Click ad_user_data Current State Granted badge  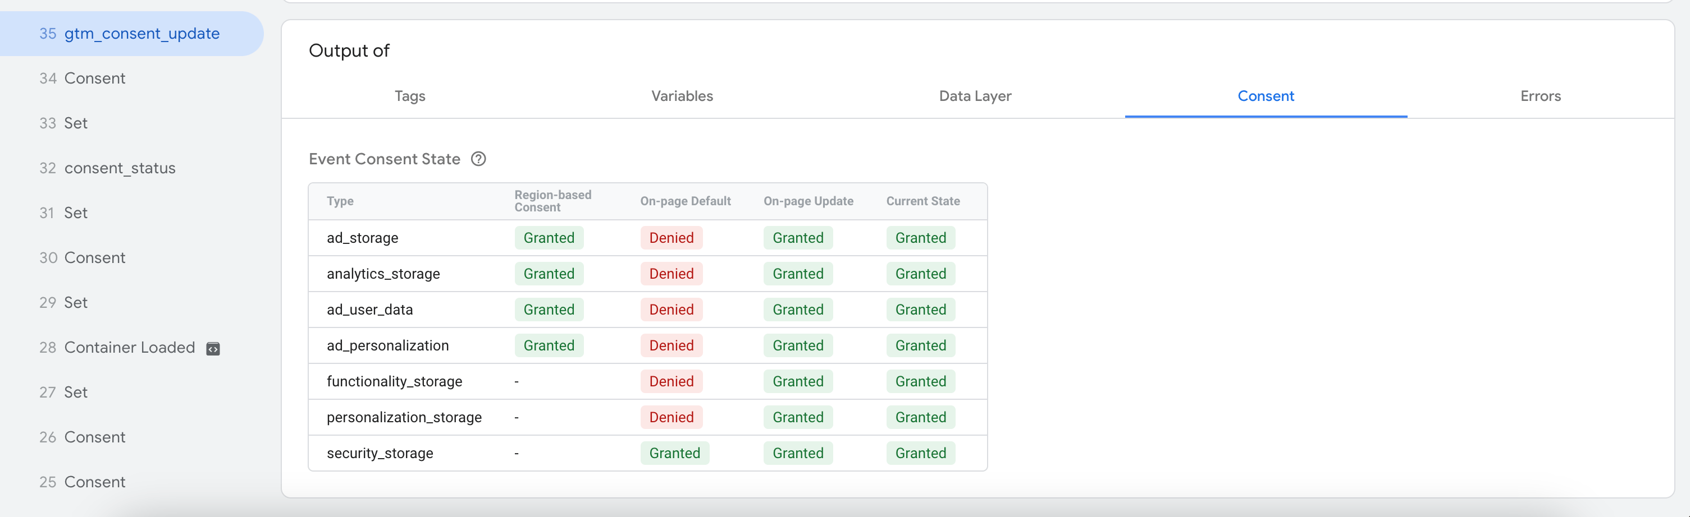tap(920, 310)
